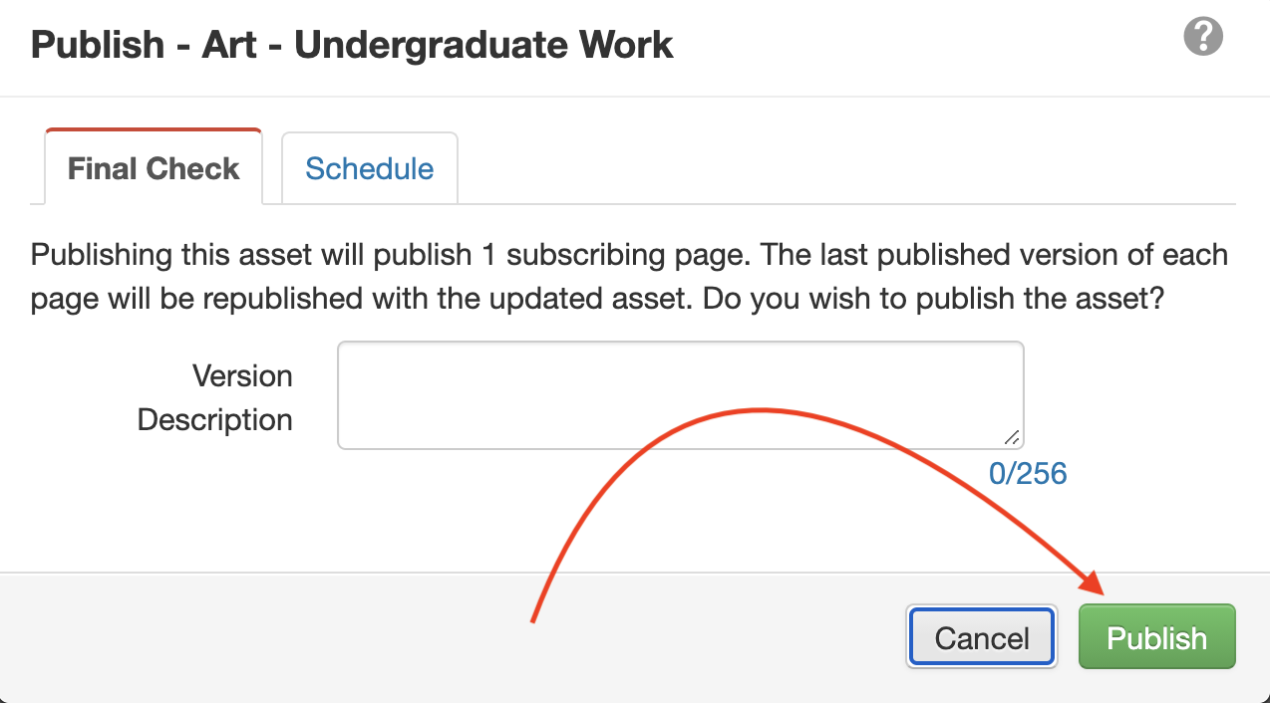Switch to the Schedule tab
Viewport: 1270px width, 703px height.
pyautogui.click(x=370, y=168)
